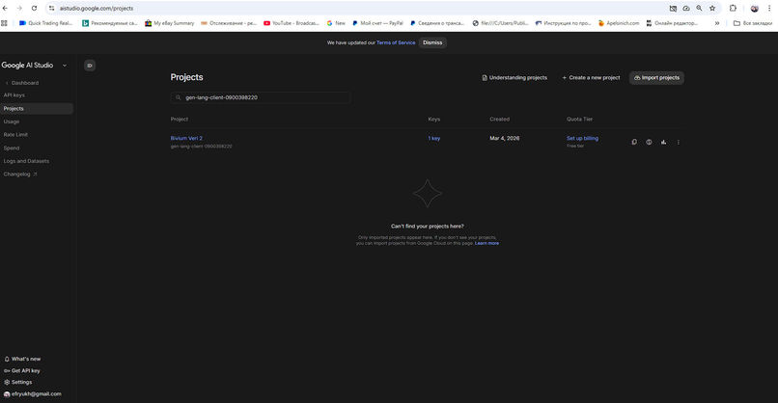The height and width of the screenshot is (403, 778).
Task: Go back in browser history
Action: [x=6, y=8]
